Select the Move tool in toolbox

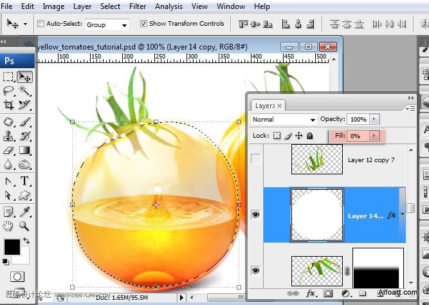[x=24, y=77]
